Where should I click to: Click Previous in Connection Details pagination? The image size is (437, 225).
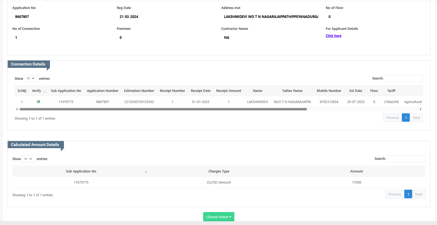coord(393,118)
